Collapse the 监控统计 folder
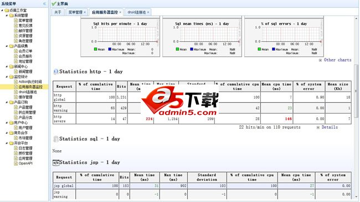This screenshot has width=360, height=202. [7, 77]
